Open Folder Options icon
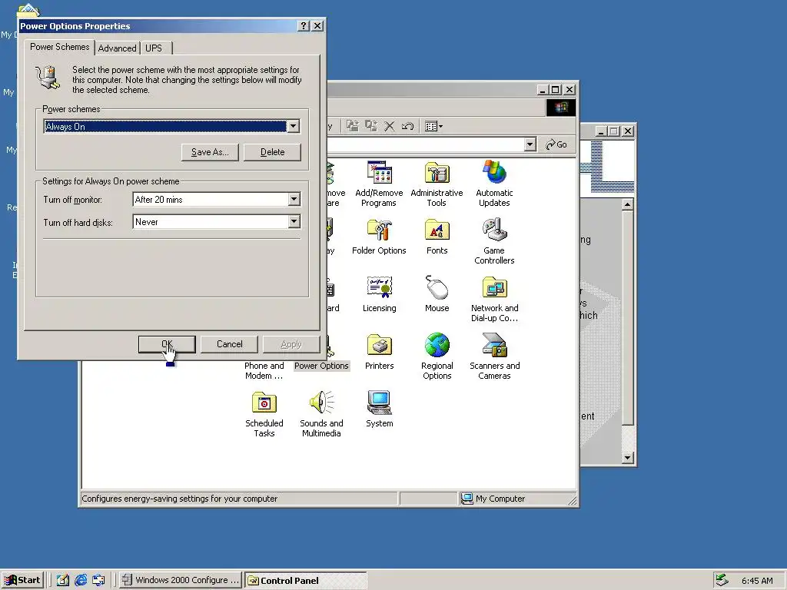Viewport: 787px width, 590px height. point(379,237)
